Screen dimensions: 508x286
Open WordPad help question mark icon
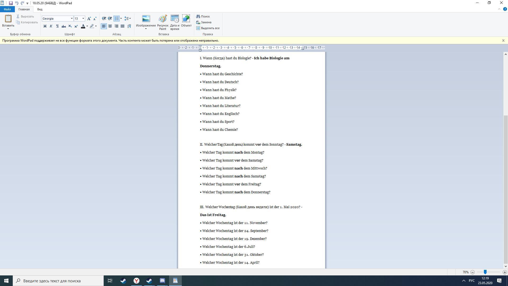point(505,9)
